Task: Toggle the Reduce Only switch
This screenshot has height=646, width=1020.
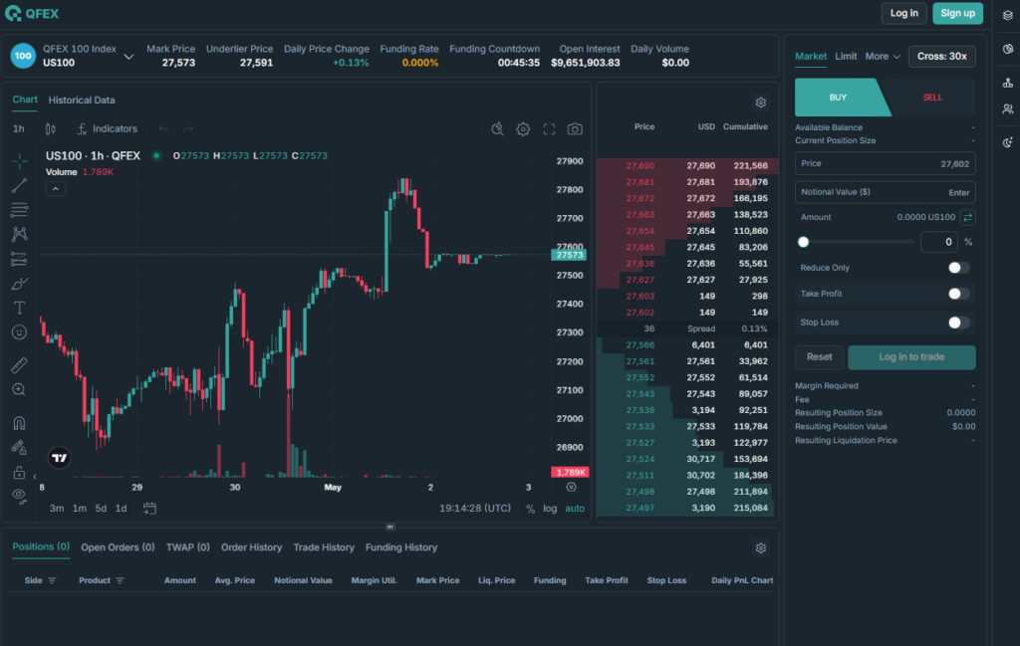Action: (958, 268)
